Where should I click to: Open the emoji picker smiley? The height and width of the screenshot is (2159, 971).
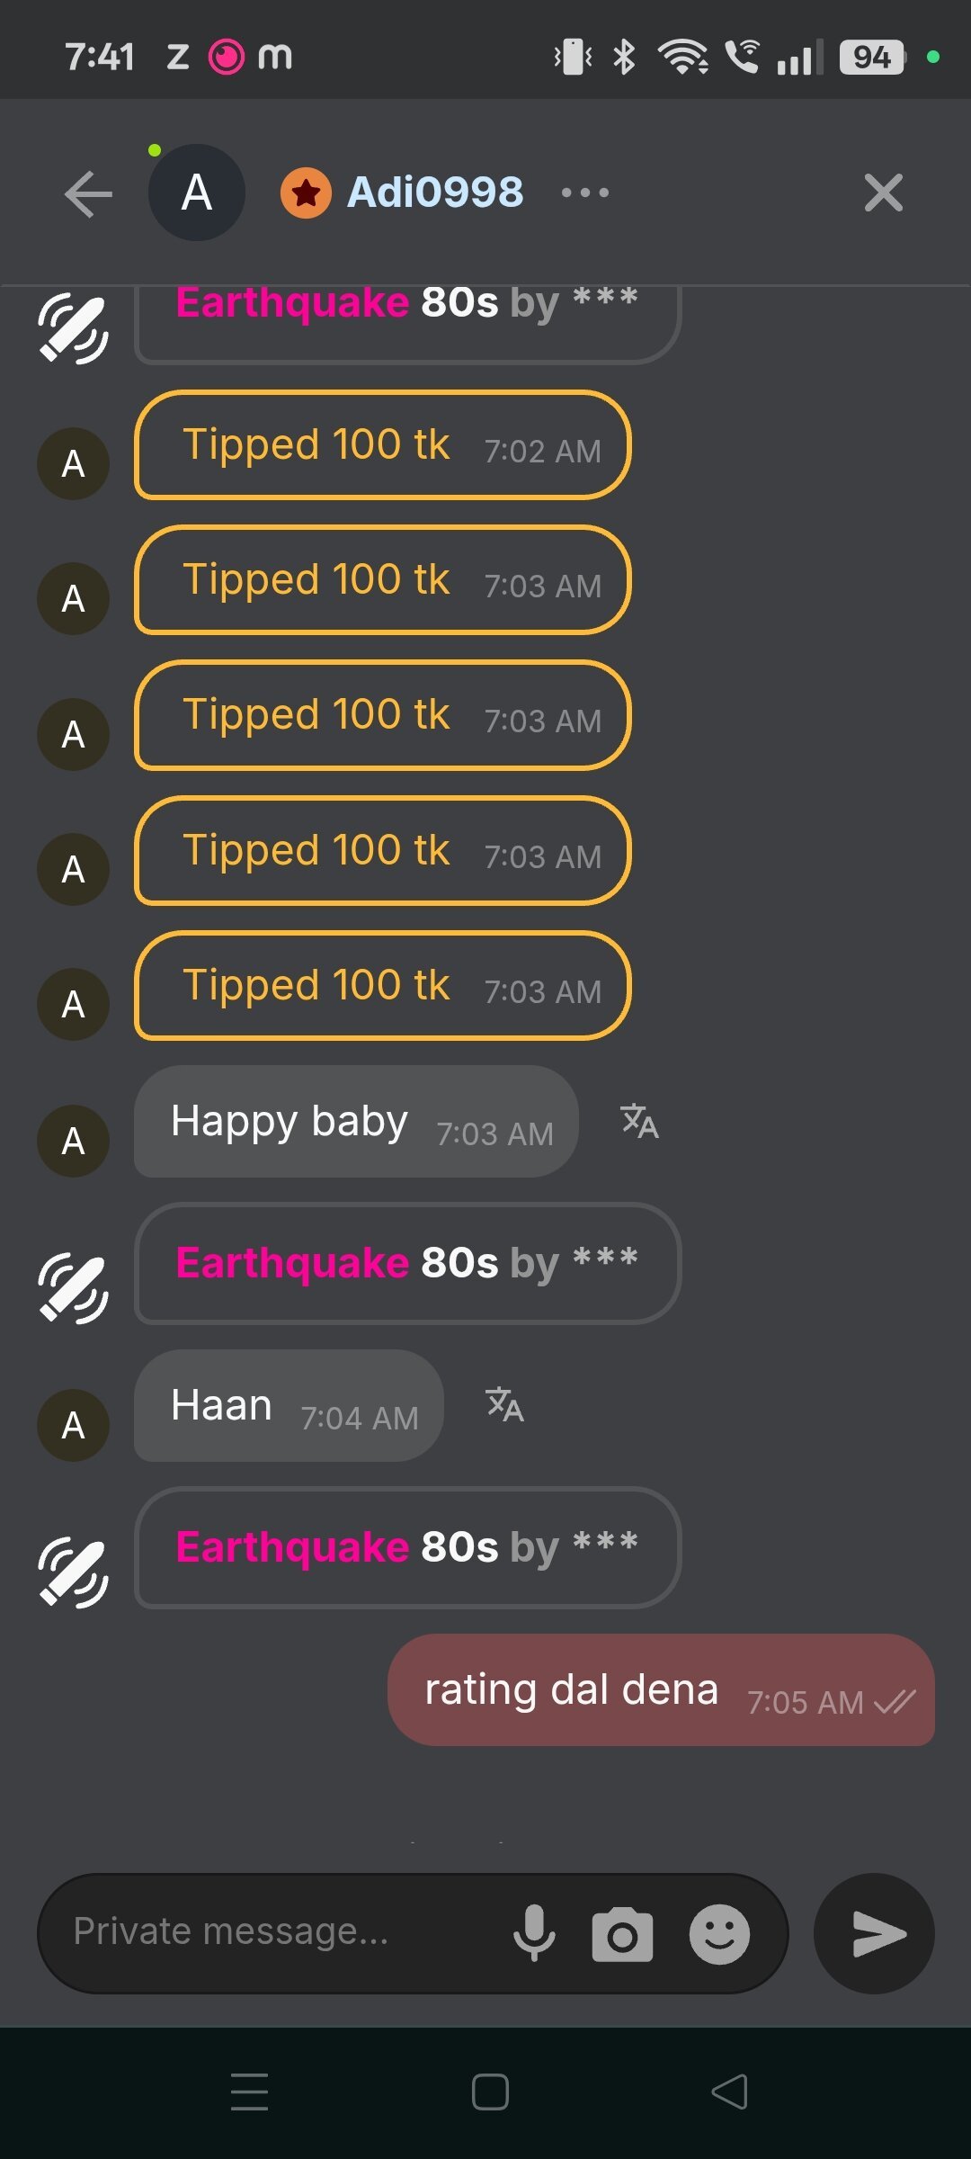(719, 1934)
